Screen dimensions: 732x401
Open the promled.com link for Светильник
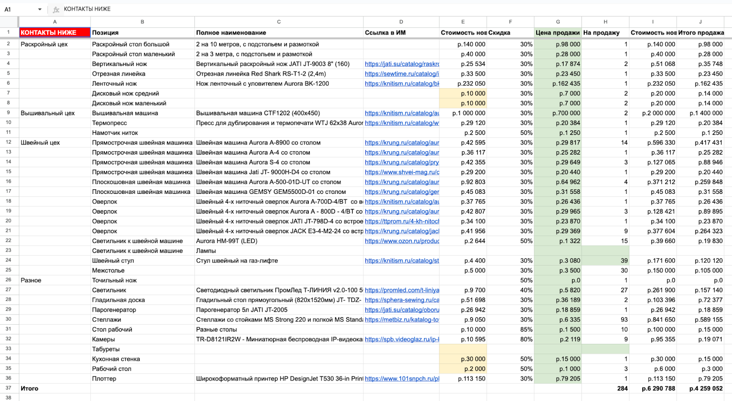402,290
